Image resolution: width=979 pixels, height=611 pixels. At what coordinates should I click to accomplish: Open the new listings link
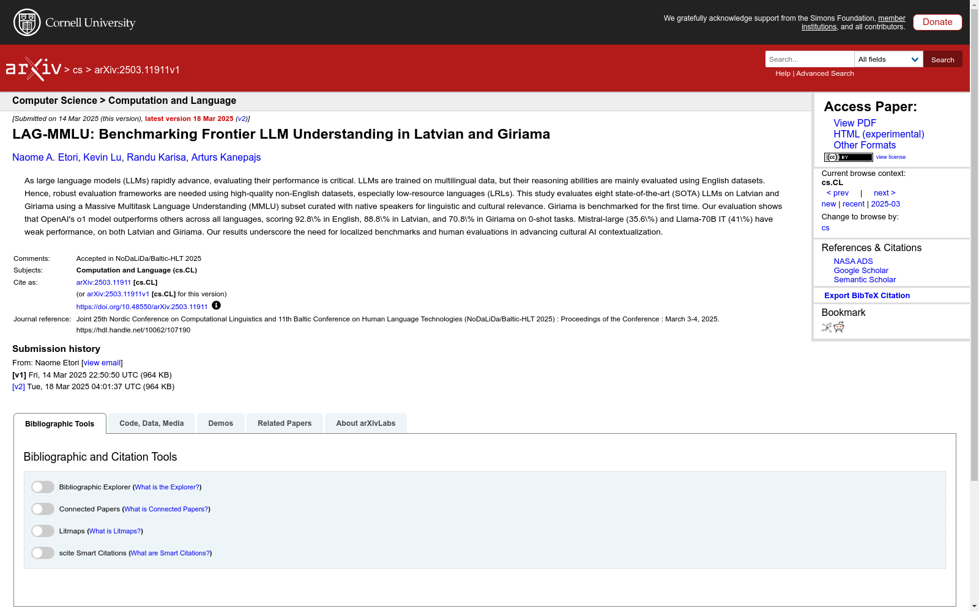point(828,204)
